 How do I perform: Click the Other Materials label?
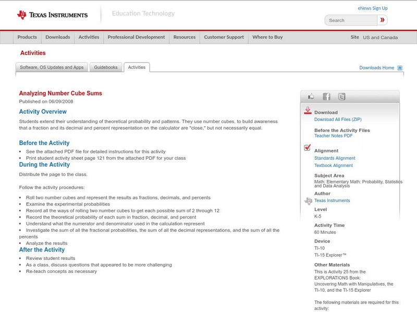[x=332, y=265]
